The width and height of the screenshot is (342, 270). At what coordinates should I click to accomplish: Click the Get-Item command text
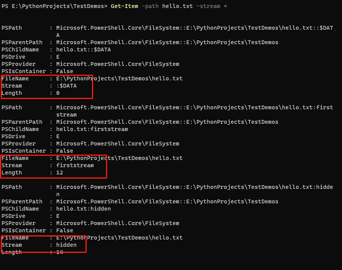coord(124,6)
